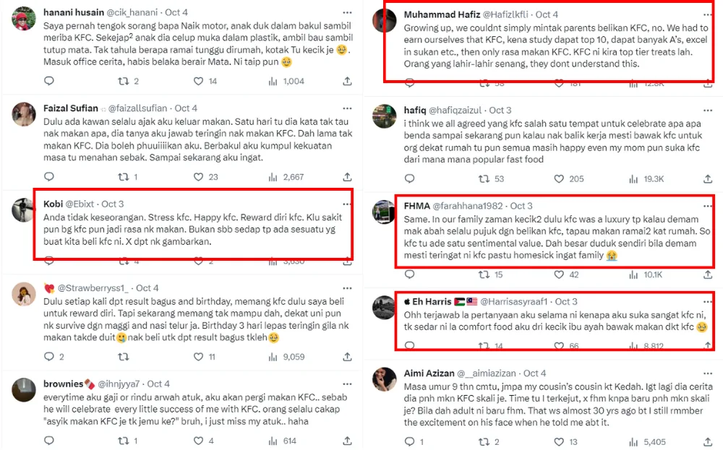This screenshot has height=450, width=723.
Task: Open hafiq's profile picture
Action: (384, 116)
